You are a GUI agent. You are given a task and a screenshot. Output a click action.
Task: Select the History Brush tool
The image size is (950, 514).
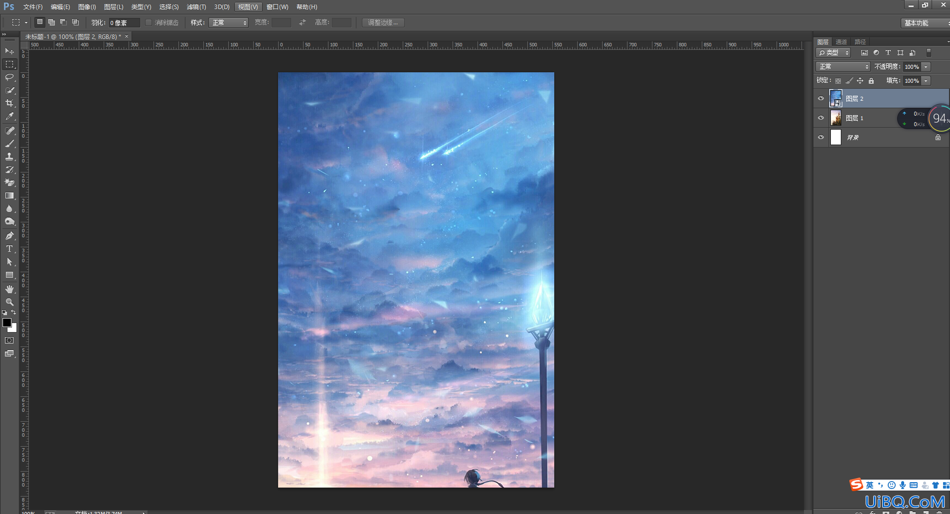point(9,170)
